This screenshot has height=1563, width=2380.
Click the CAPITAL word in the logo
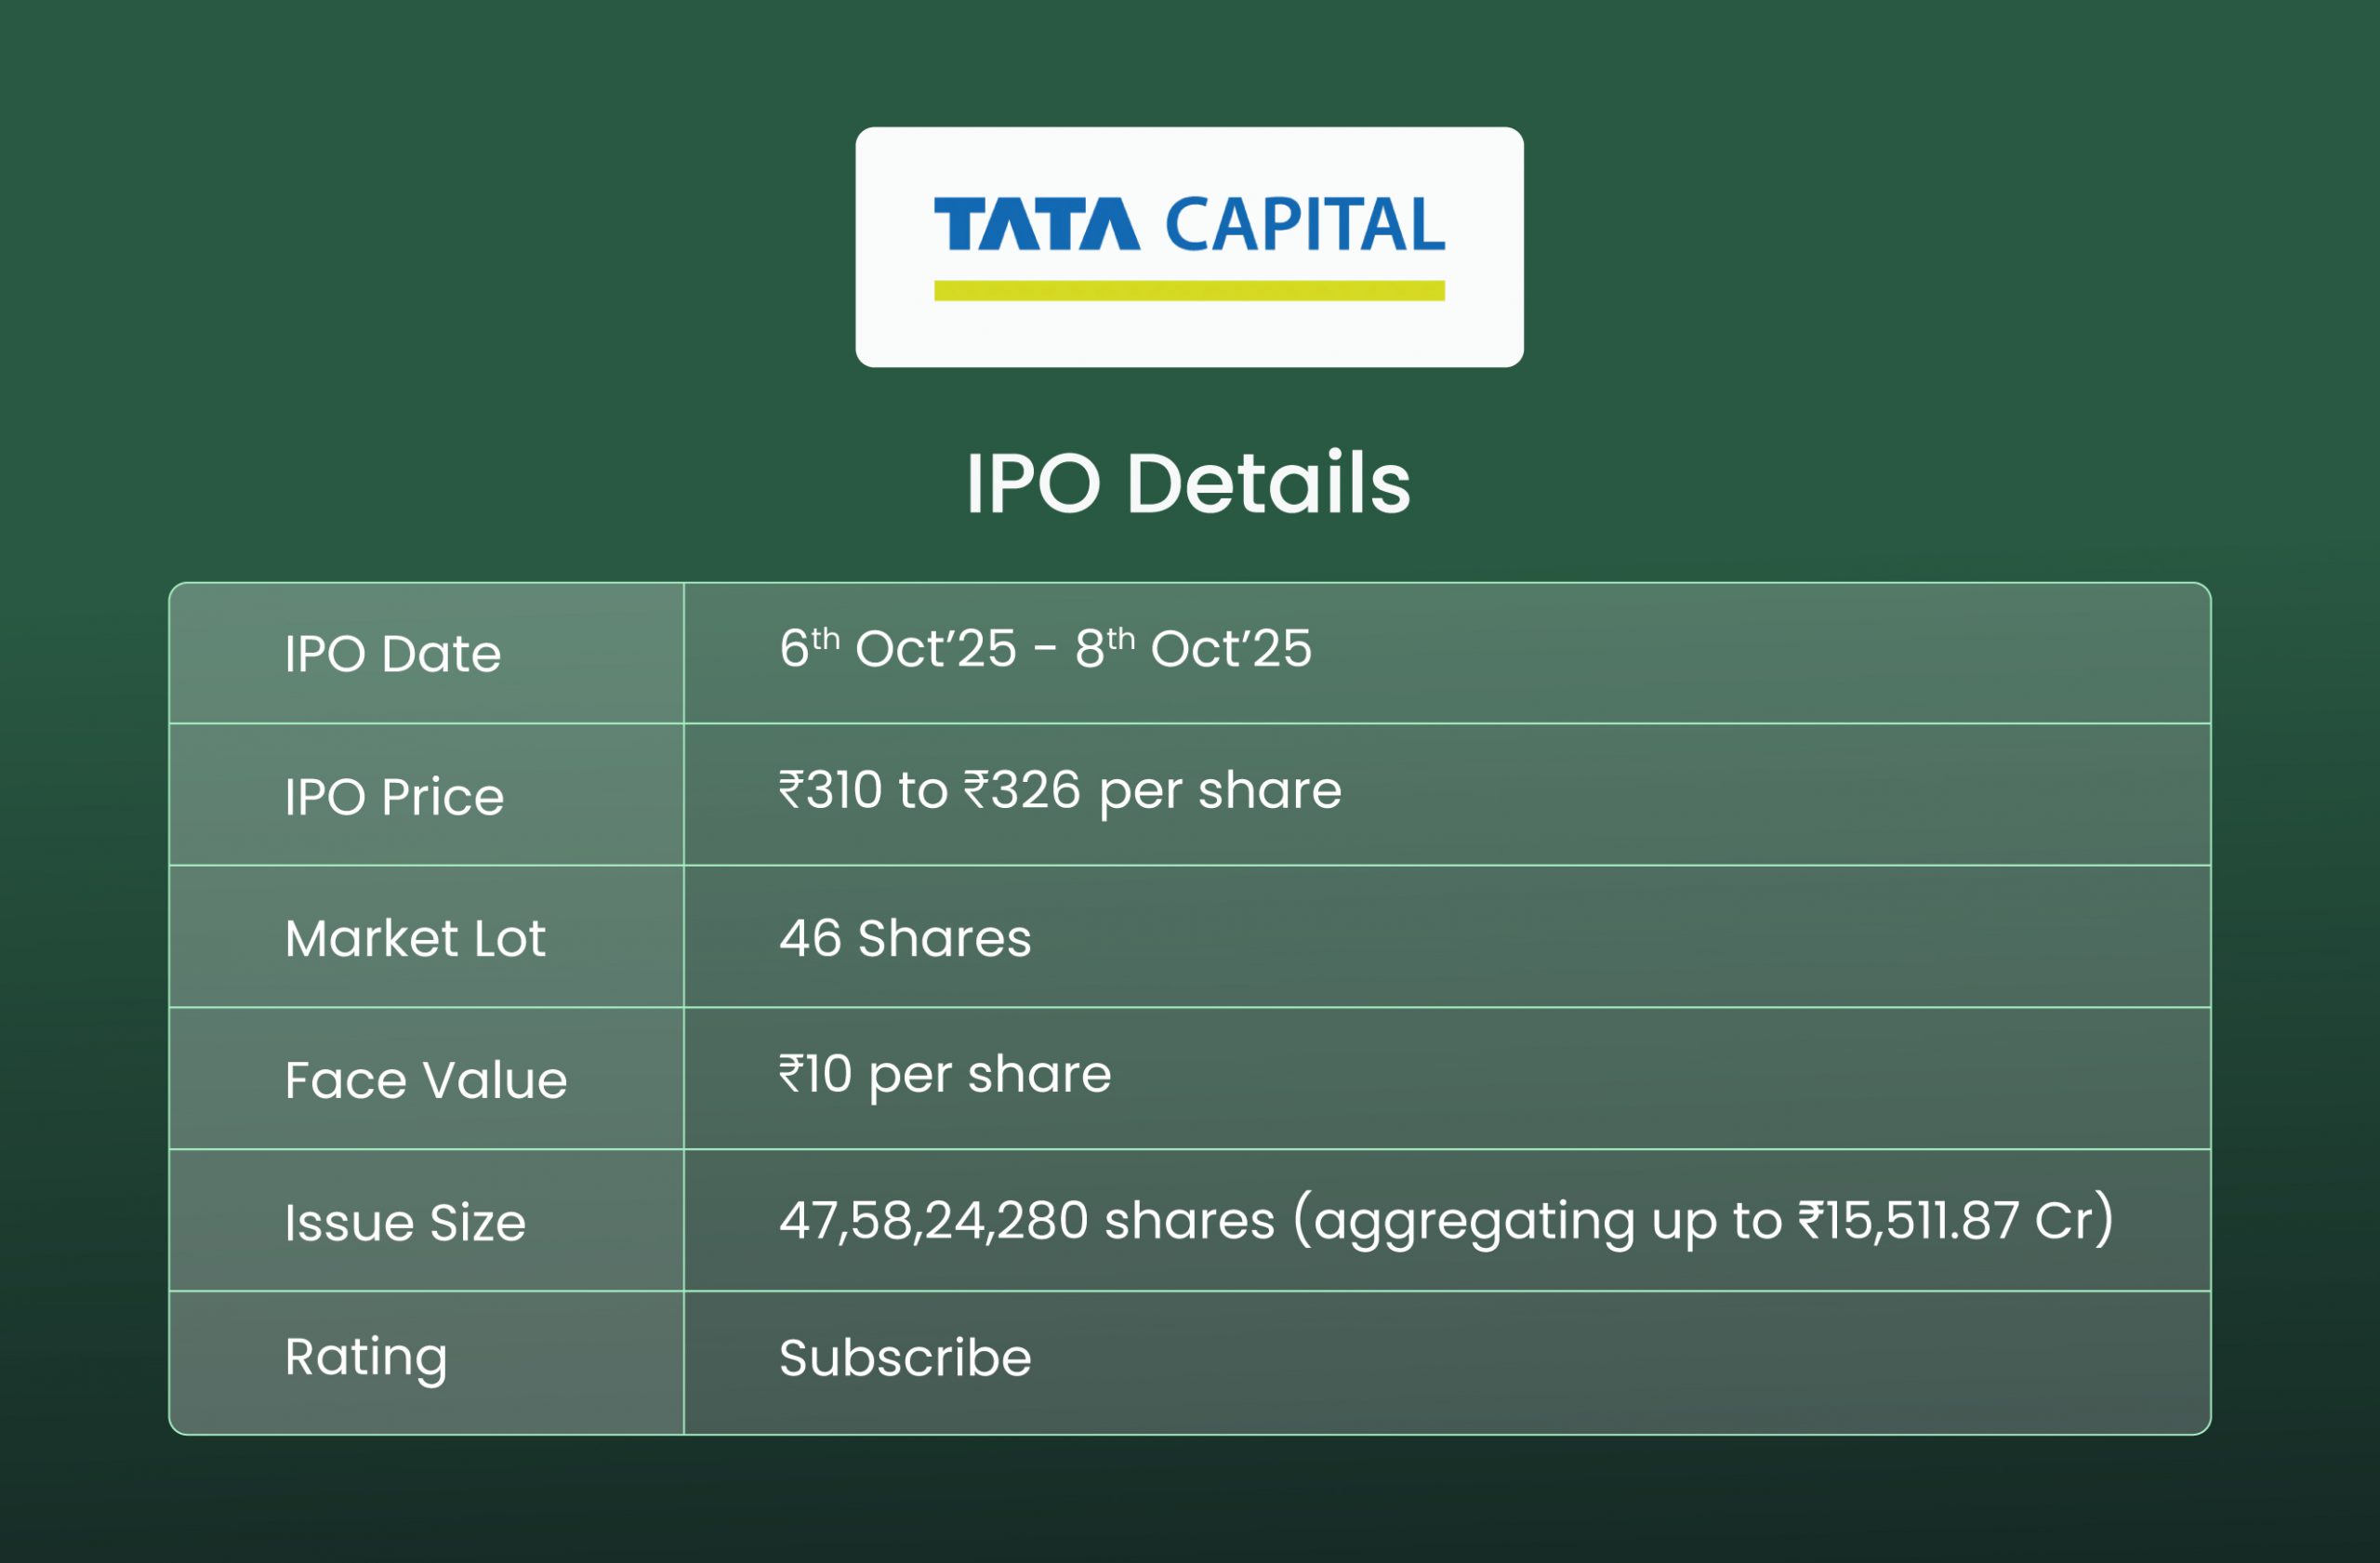coord(1305,224)
